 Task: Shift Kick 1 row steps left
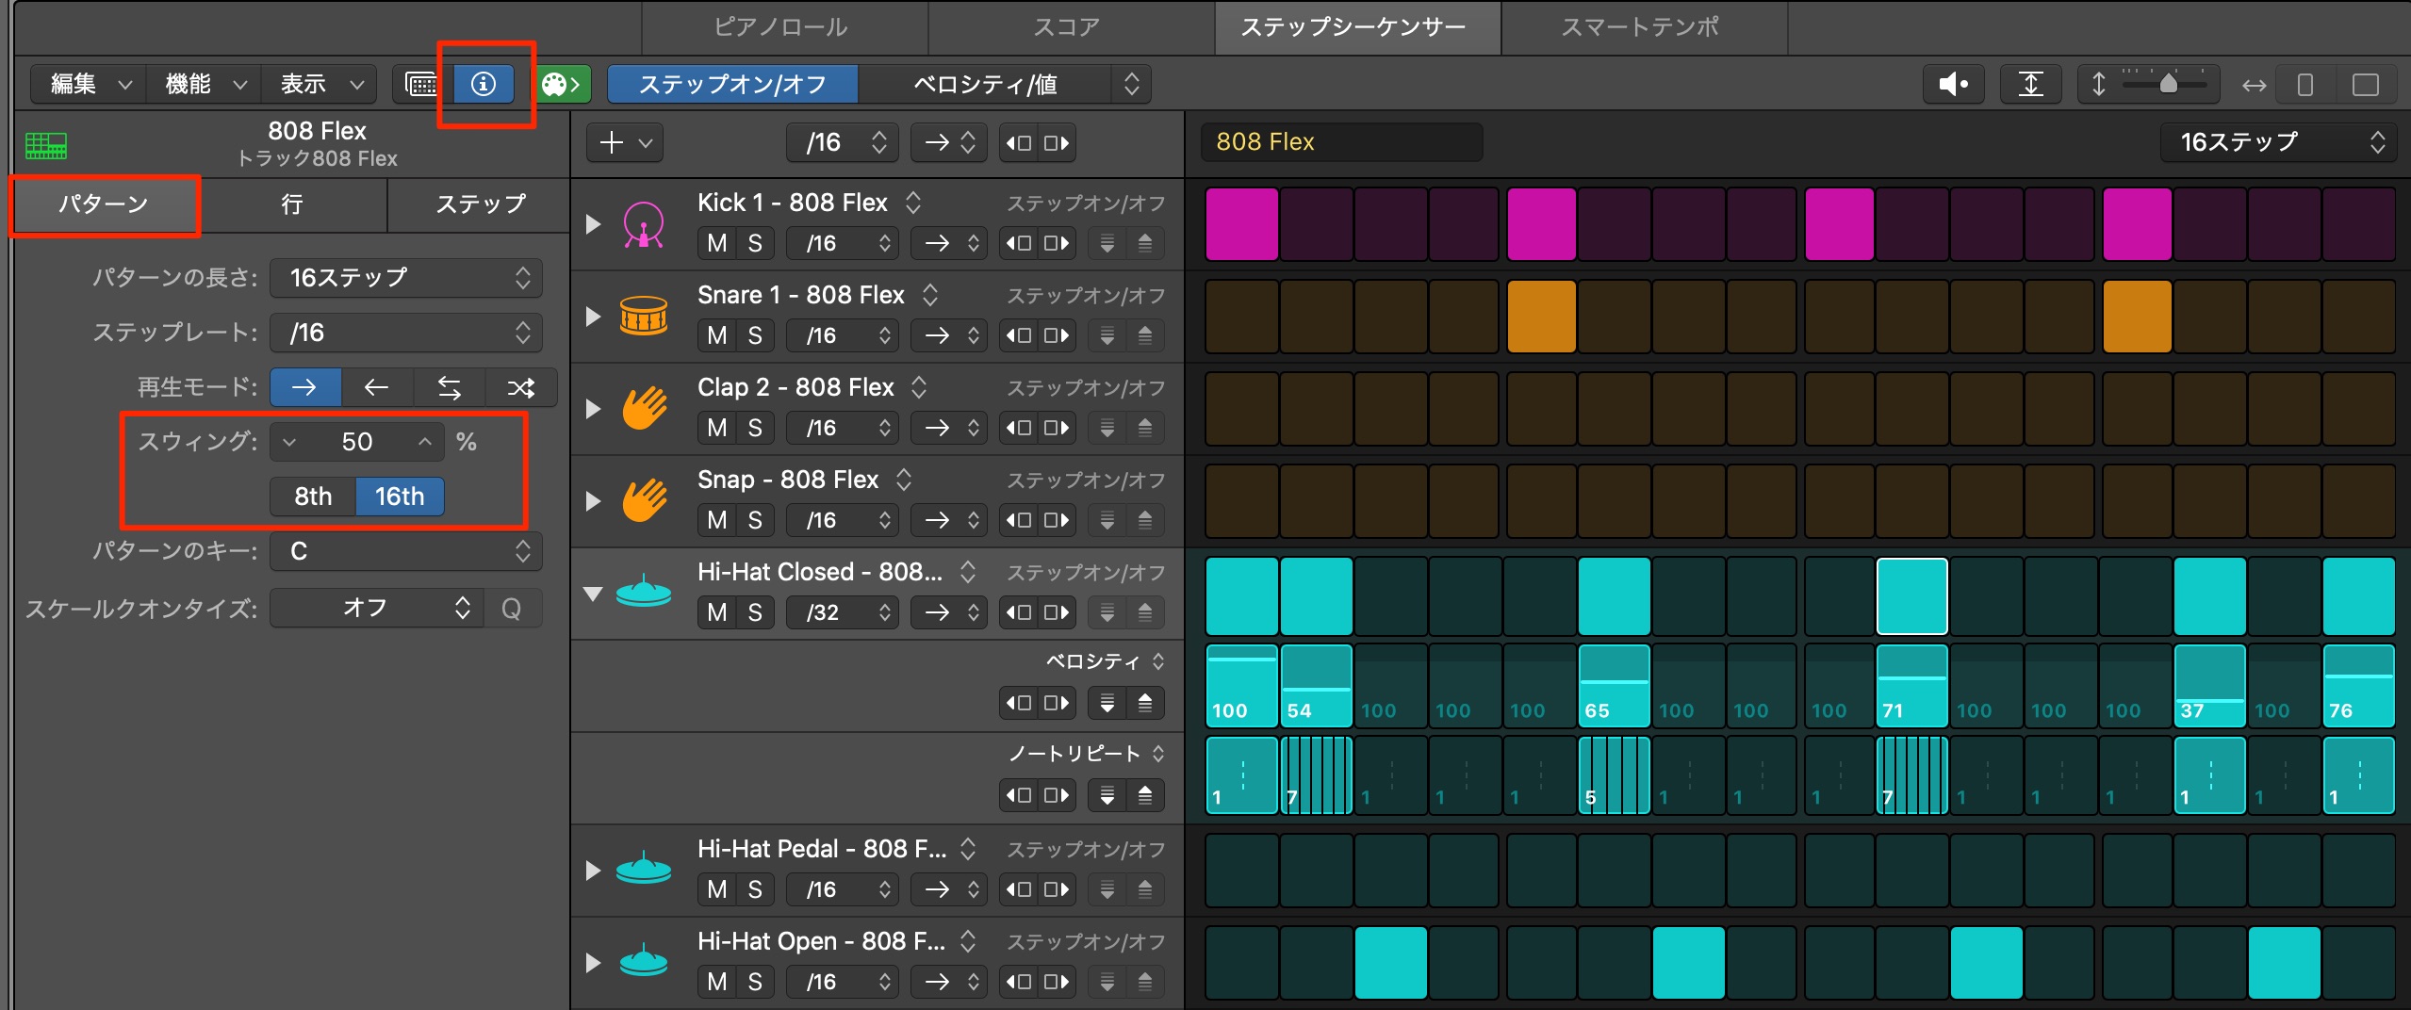click(1018, 243)
